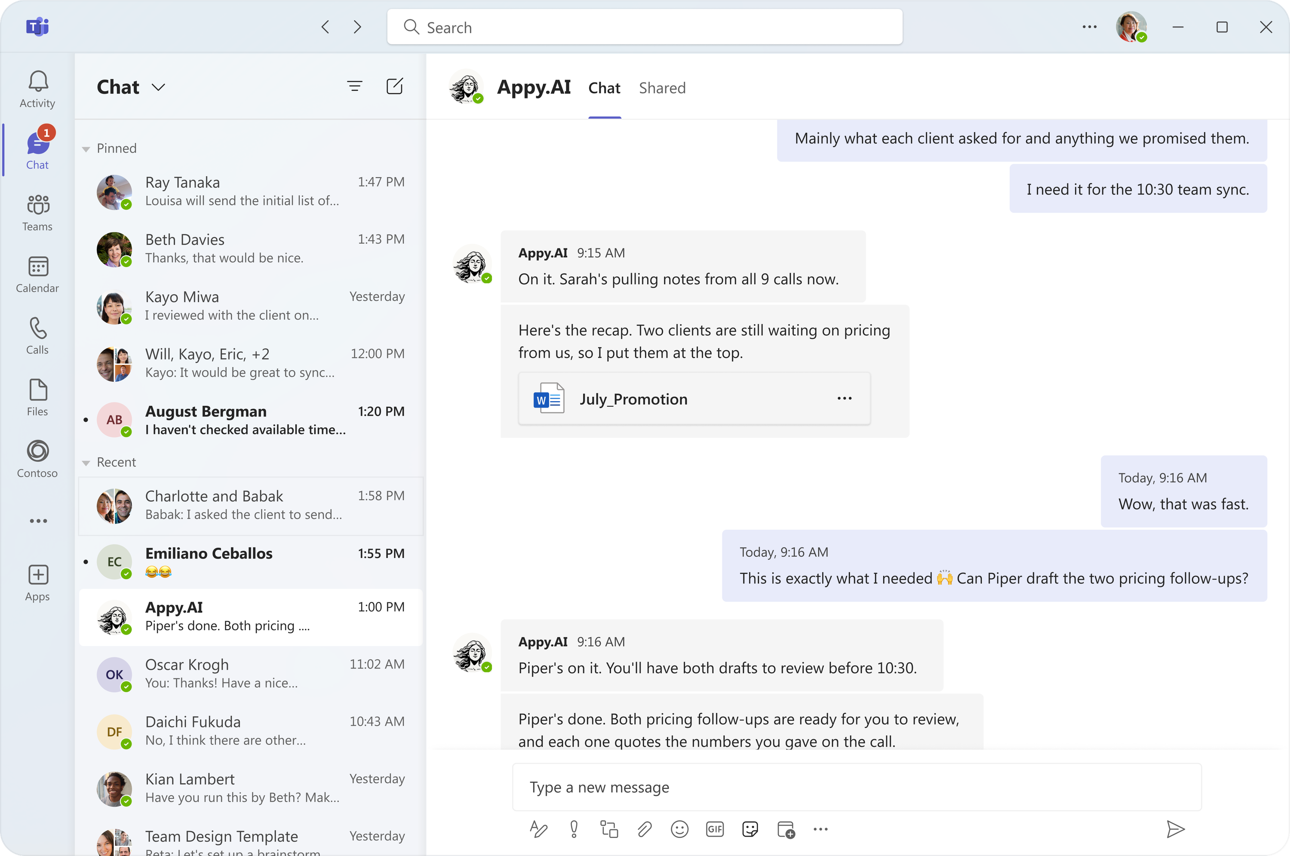Image resolution: width=1290 pixels, height=856 pixels.
Task: Open chat with Ray Tanaka
Action: point(251,192)
